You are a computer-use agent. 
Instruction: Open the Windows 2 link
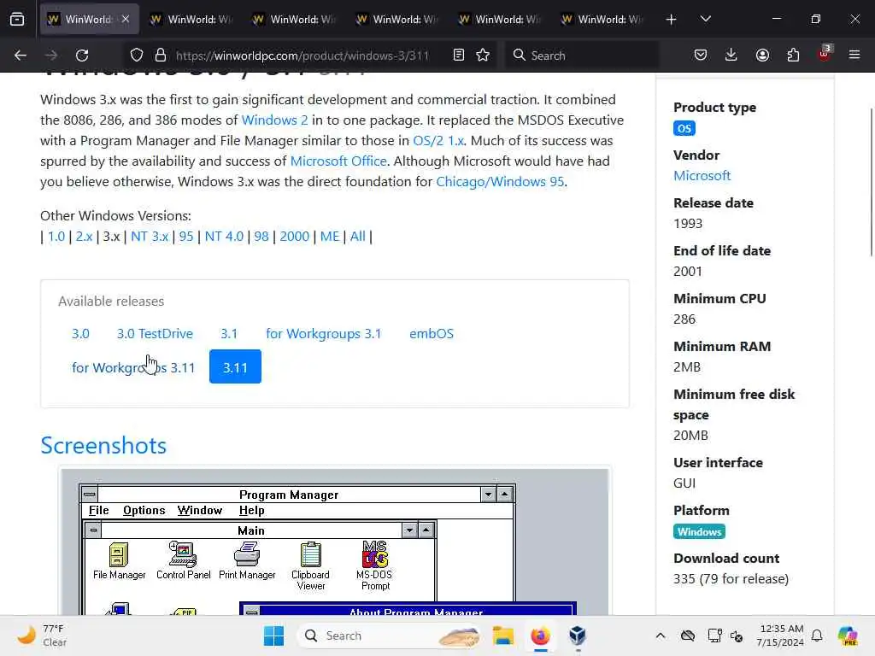coord(274,120)
